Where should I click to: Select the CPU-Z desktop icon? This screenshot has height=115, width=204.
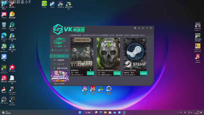85,90
